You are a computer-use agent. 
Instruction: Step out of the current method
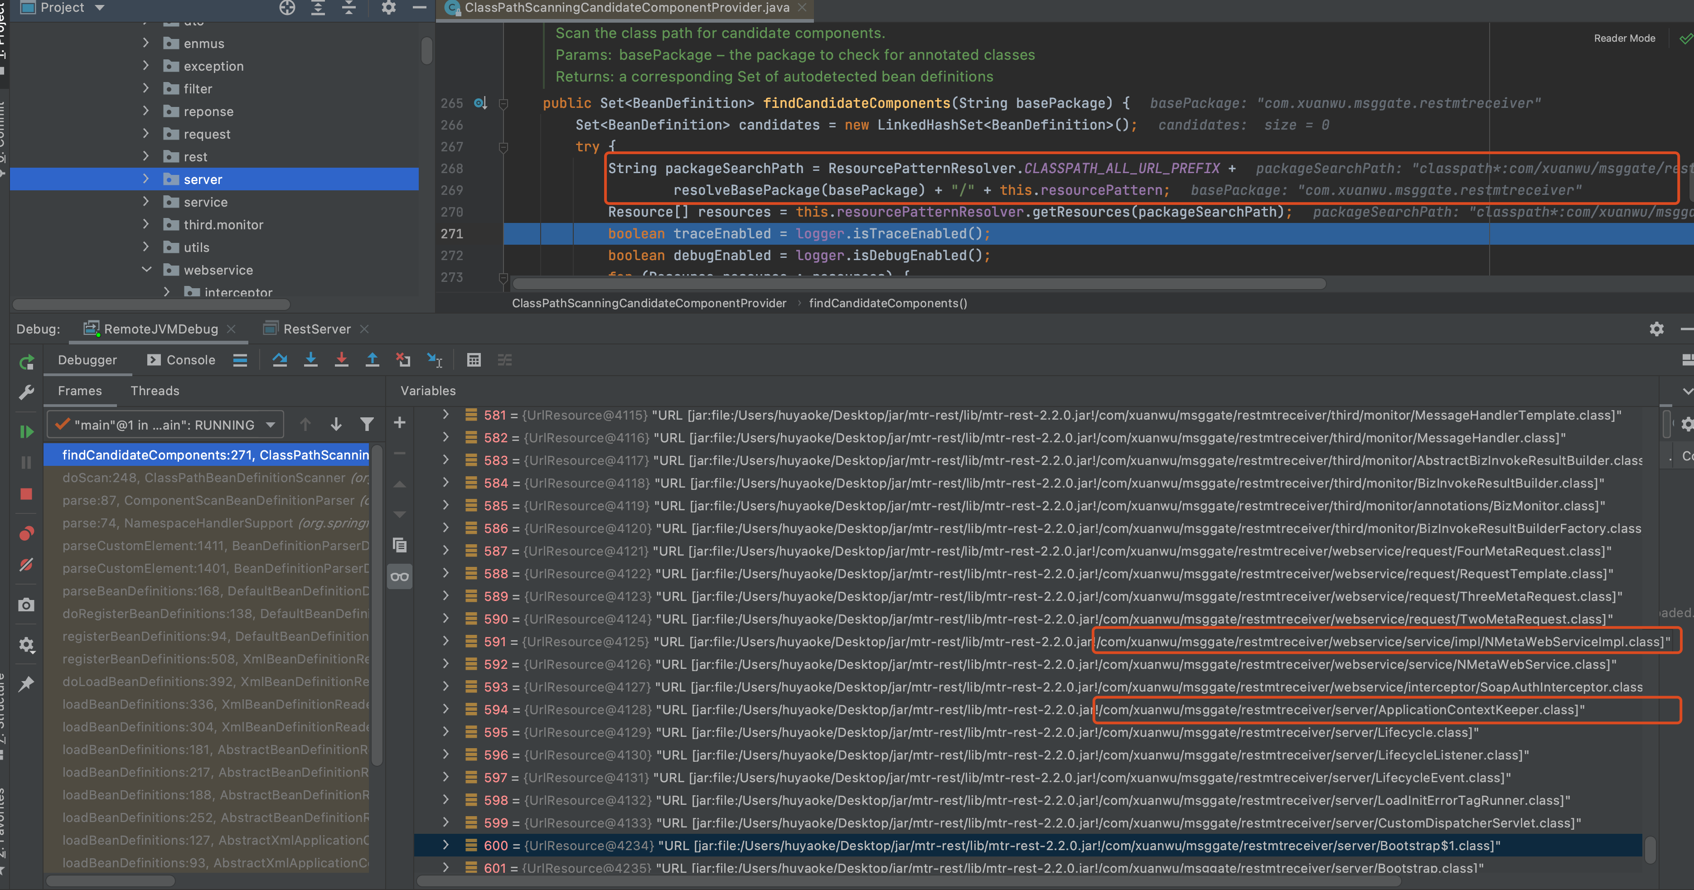coord(372,360)
